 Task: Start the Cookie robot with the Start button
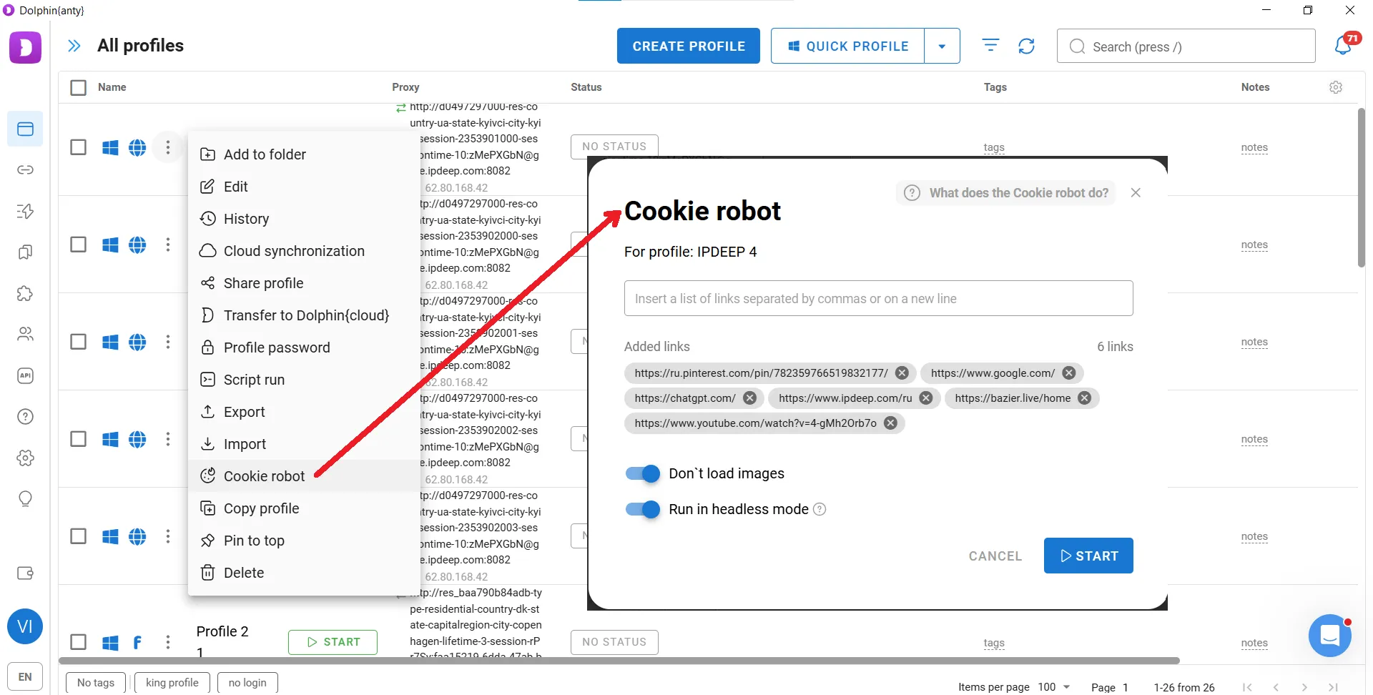[x=1088, y=556]
